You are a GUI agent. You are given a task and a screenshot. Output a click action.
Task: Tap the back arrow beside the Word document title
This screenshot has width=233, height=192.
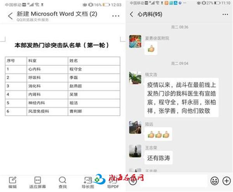pos(10,16)
